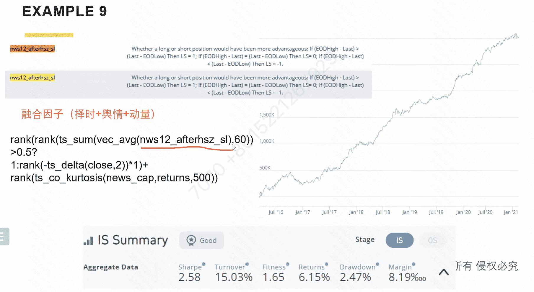534x292 pixels.
Task: Select the orange-highlighted nws12_afterhsz_sl field
Action: [32, 49]
